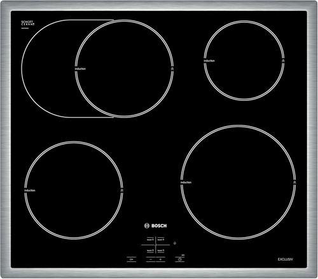Click the induction label on oval burner

pyautogui.click(x=80, y=69)
